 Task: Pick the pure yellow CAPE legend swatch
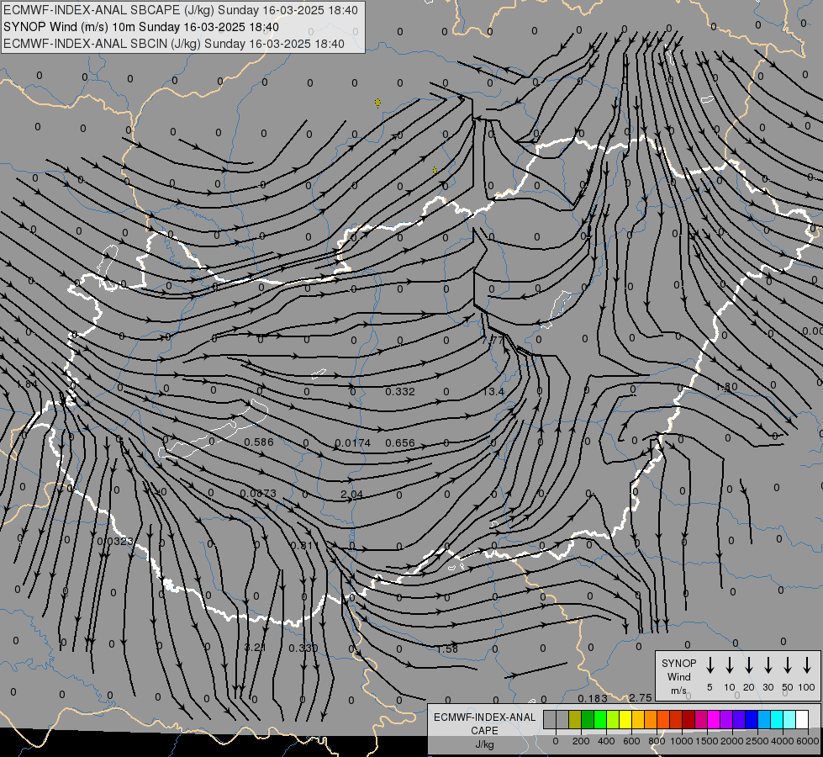click(625, 720)
